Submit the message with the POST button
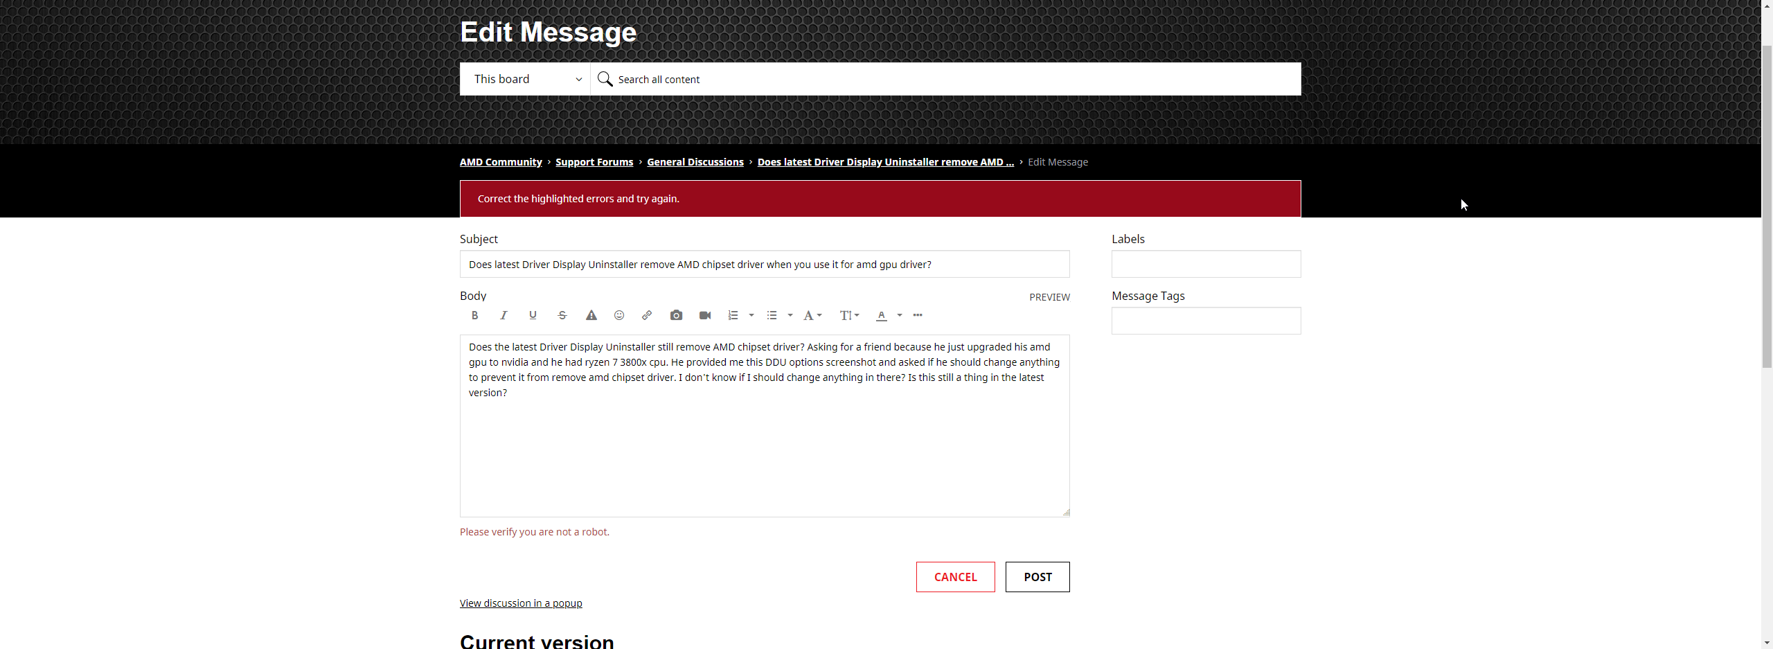 click(x=1037, y=577)
